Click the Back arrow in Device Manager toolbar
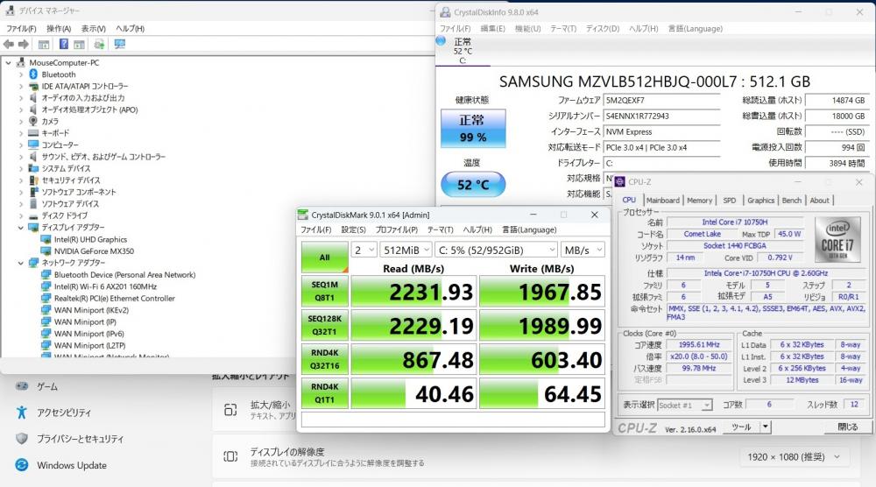The width and height of the screenshot is (876, 487). [9, 44]
